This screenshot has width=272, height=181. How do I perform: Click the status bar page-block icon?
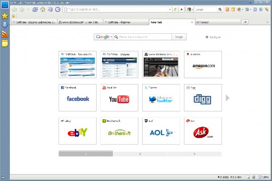248,177
